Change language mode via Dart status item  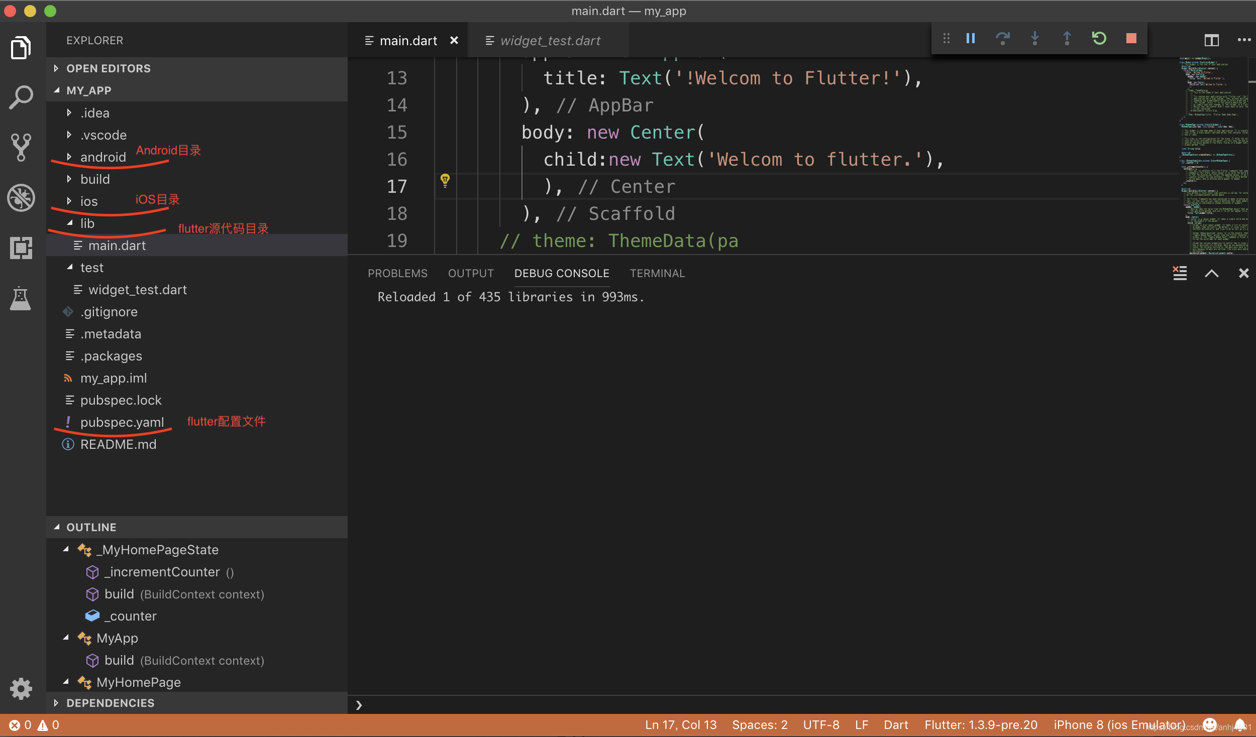click(896, 725)
